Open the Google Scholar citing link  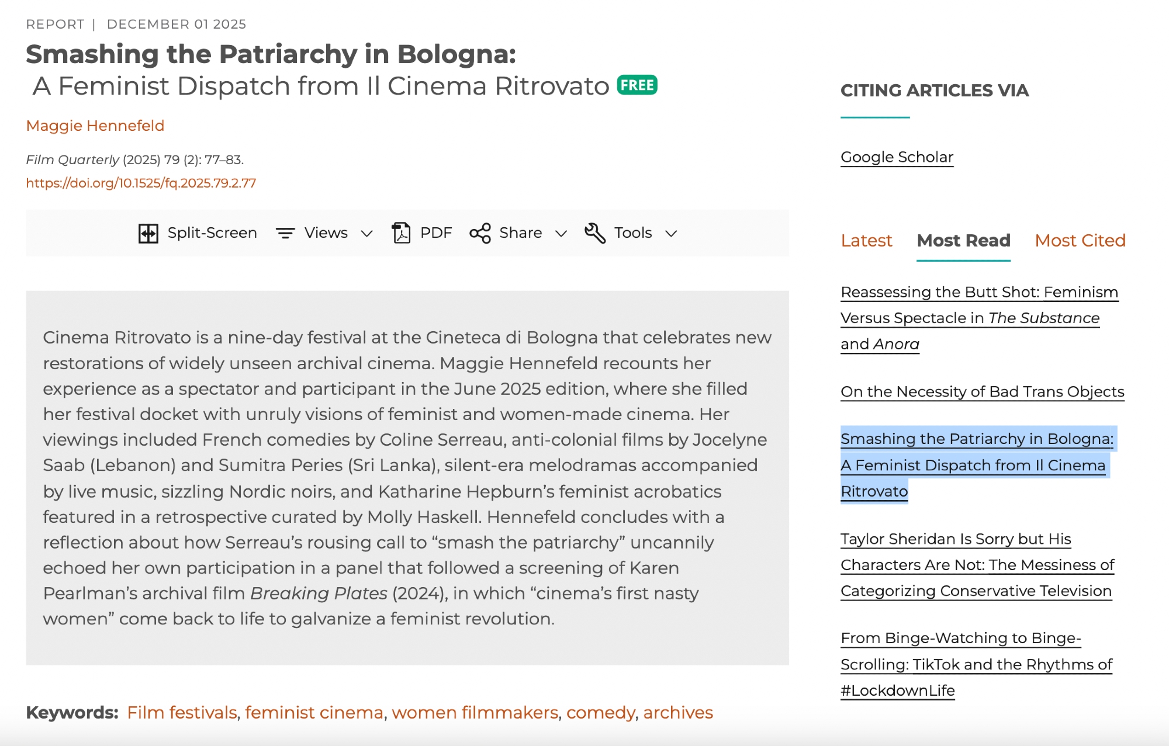click(897, 157)
